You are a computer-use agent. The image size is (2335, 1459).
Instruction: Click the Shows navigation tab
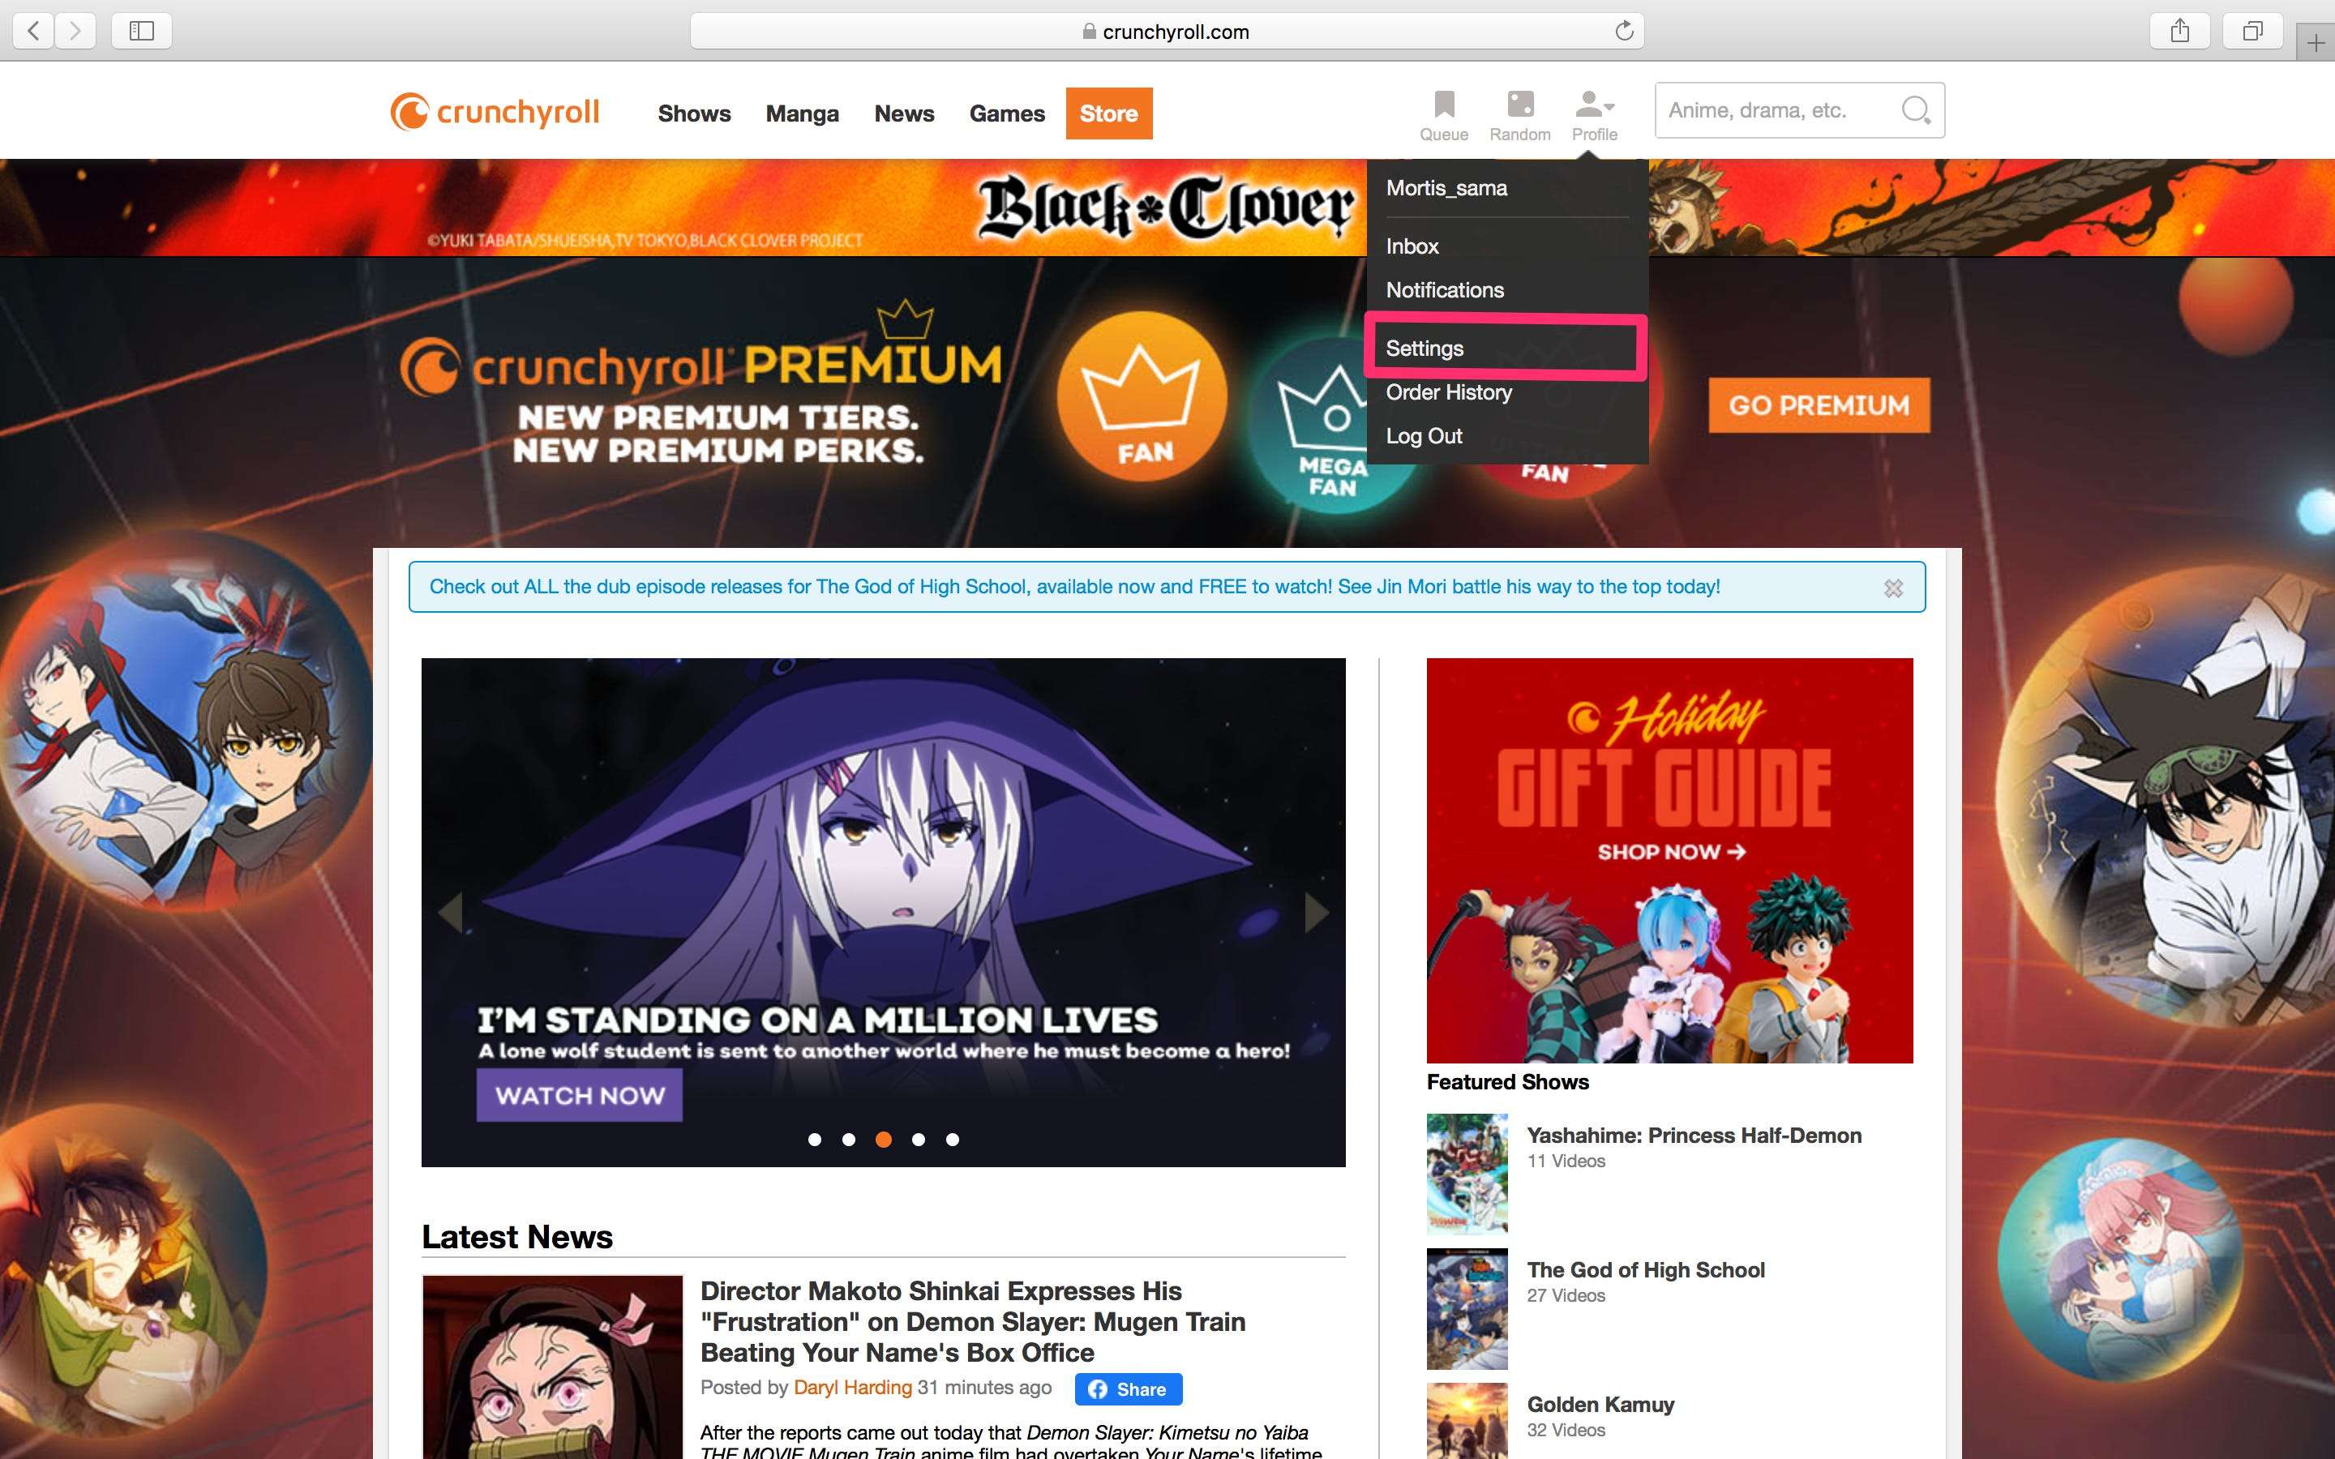694,114
